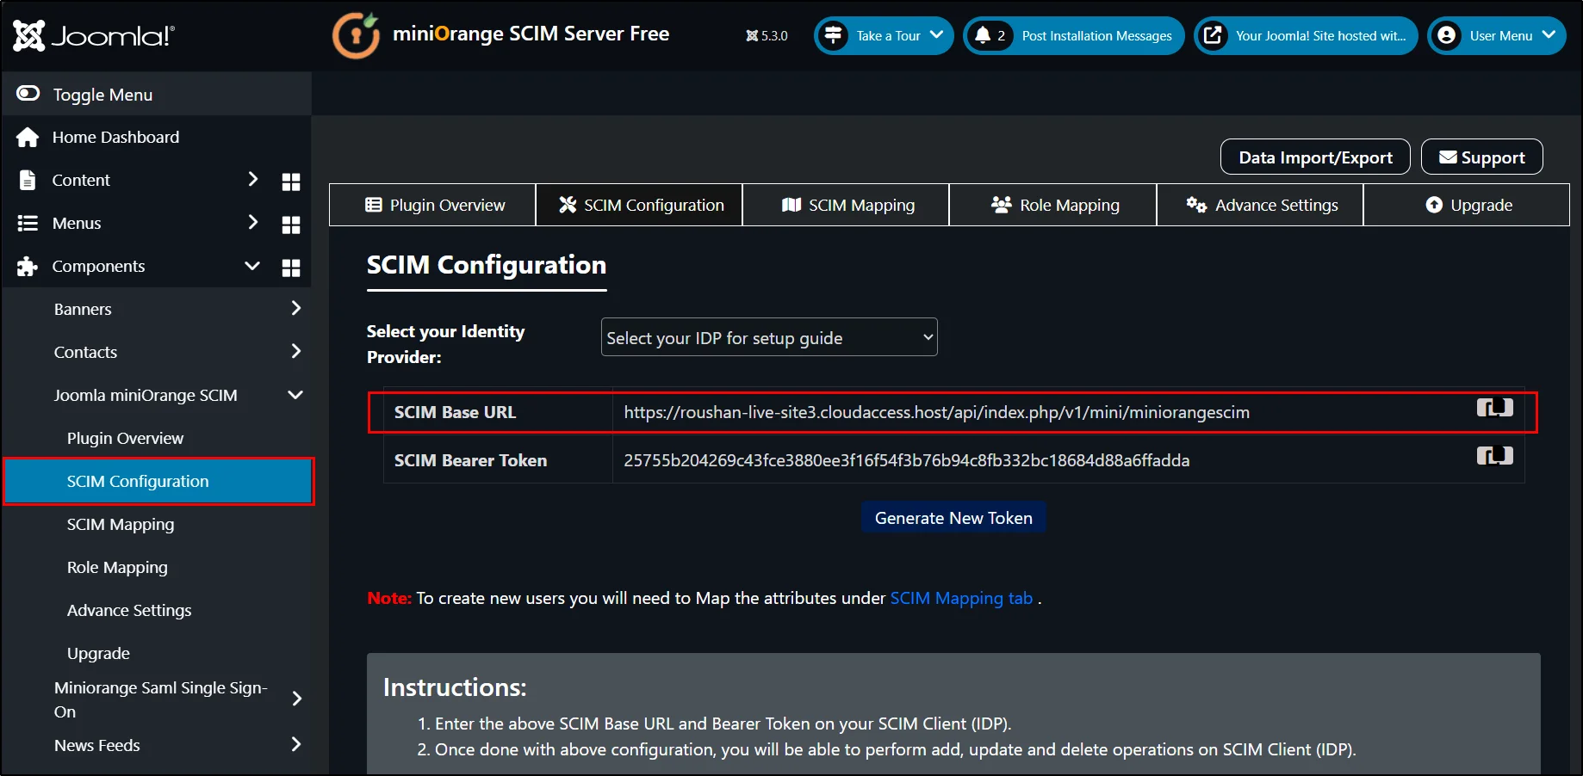Click the toggle switch icon beside Toggle Menu

coord(28,93)
